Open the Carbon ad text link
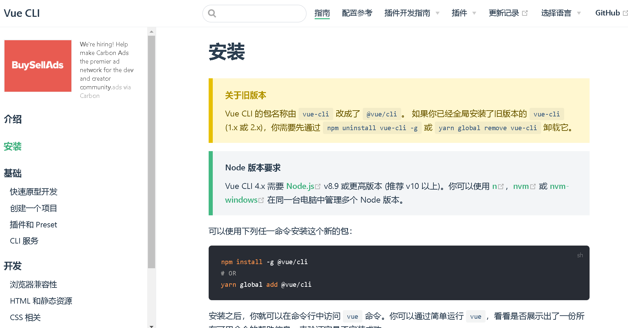This screenshot has width=628, height=328. tap(107, 66)
